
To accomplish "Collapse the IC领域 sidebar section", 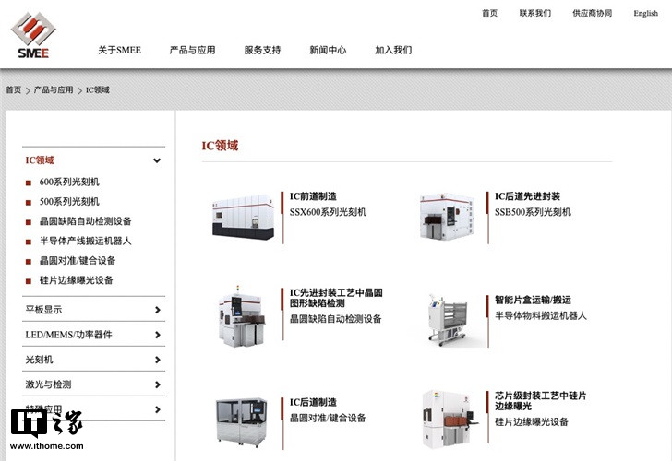I will (x=157, y=160).
